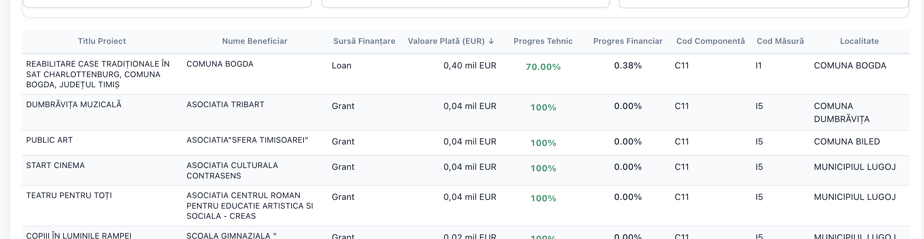Click the descending sort arrow icon

pyautogui.click(x=491, y=41)
